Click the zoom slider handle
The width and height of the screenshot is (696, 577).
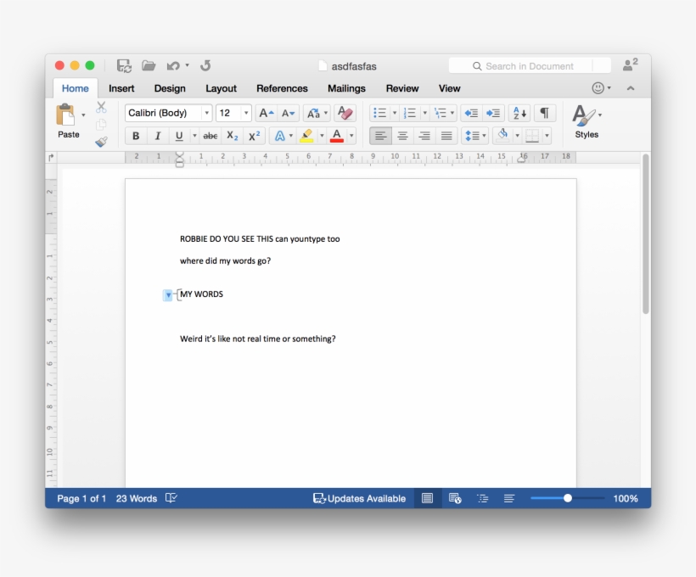(568, 499)
